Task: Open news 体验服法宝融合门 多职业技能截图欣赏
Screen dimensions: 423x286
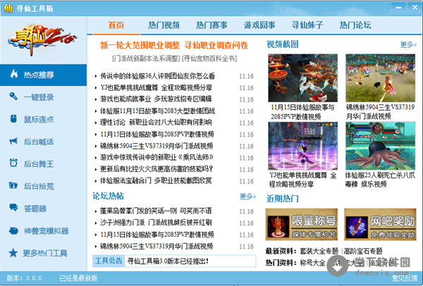Action: (x=156, y=180)
